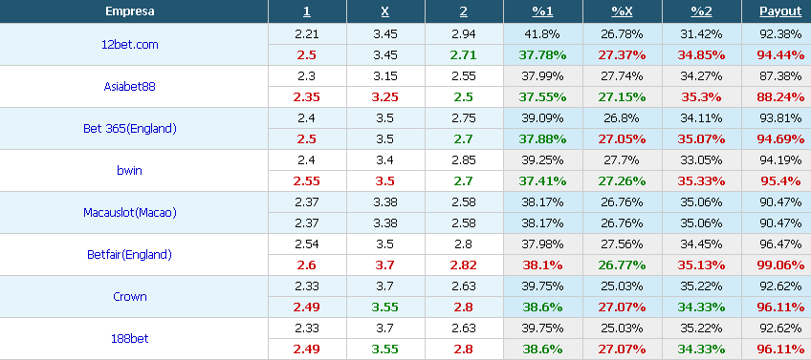Click Asiabet88's 88.24% payout cell
Screen dimensions: 811x360
click(x=780, y=97)
